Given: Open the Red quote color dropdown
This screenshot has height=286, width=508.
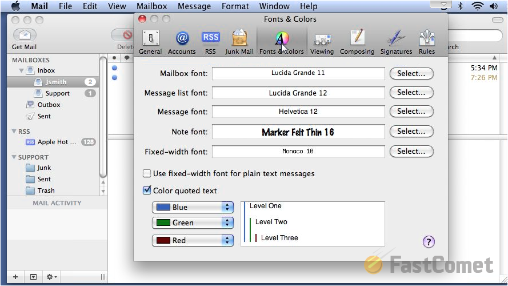Looking at the screenshot, I should 193,240.
